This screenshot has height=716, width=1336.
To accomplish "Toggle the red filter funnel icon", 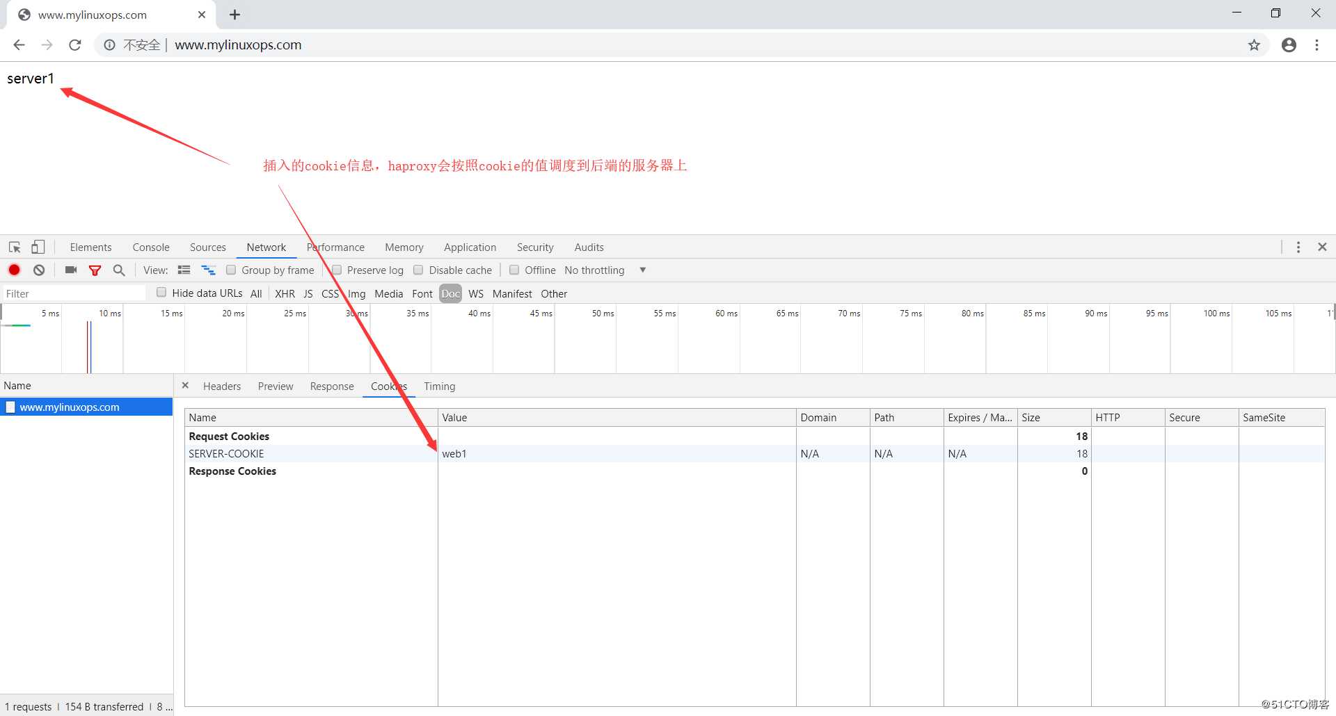I will tap(95, 270).
